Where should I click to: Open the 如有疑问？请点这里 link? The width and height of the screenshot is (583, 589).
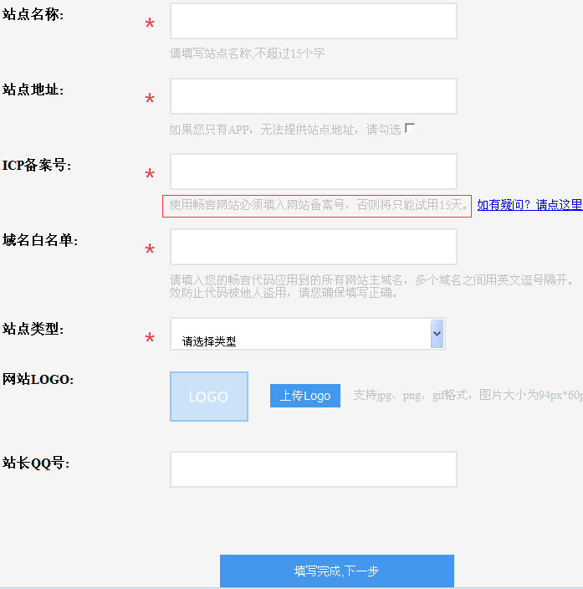click(x=529, y=205)
